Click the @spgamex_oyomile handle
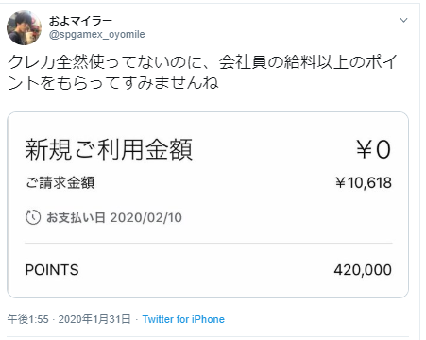 (x=96, y=34)
